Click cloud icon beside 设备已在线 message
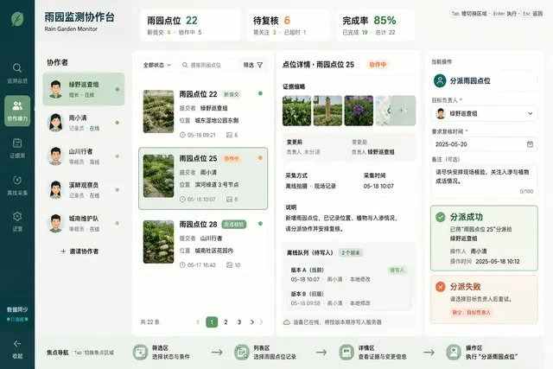Image resolution: width=553 pixels, height=369 pixels. (287, 322)
